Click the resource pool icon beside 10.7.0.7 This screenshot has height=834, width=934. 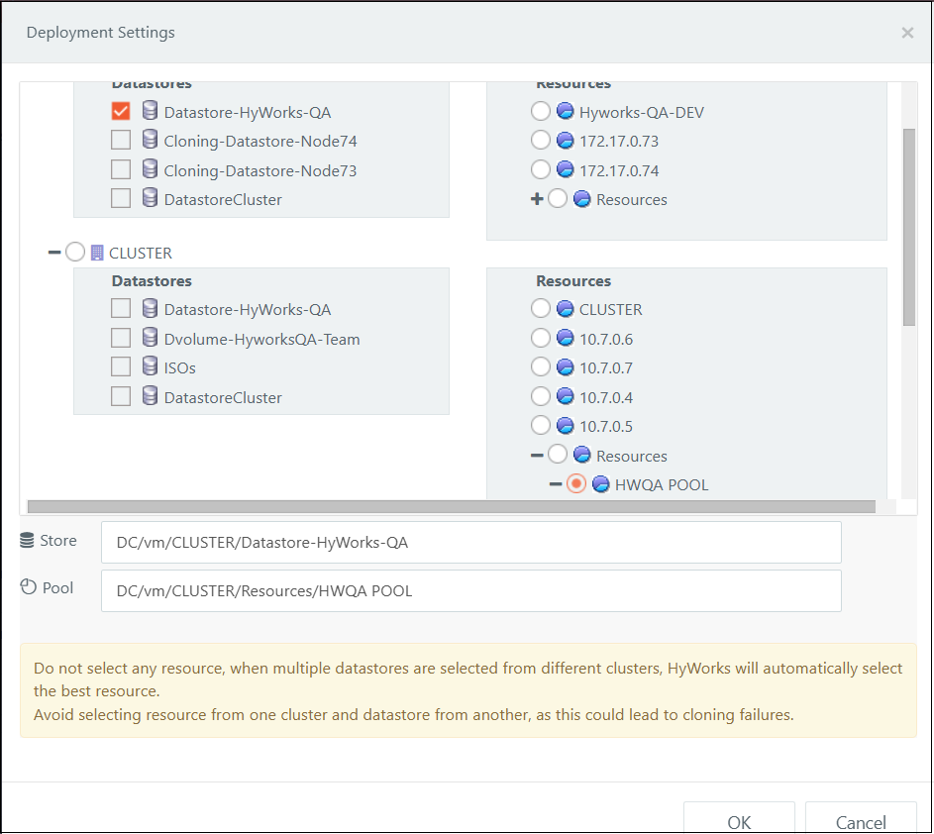point(565,366)
